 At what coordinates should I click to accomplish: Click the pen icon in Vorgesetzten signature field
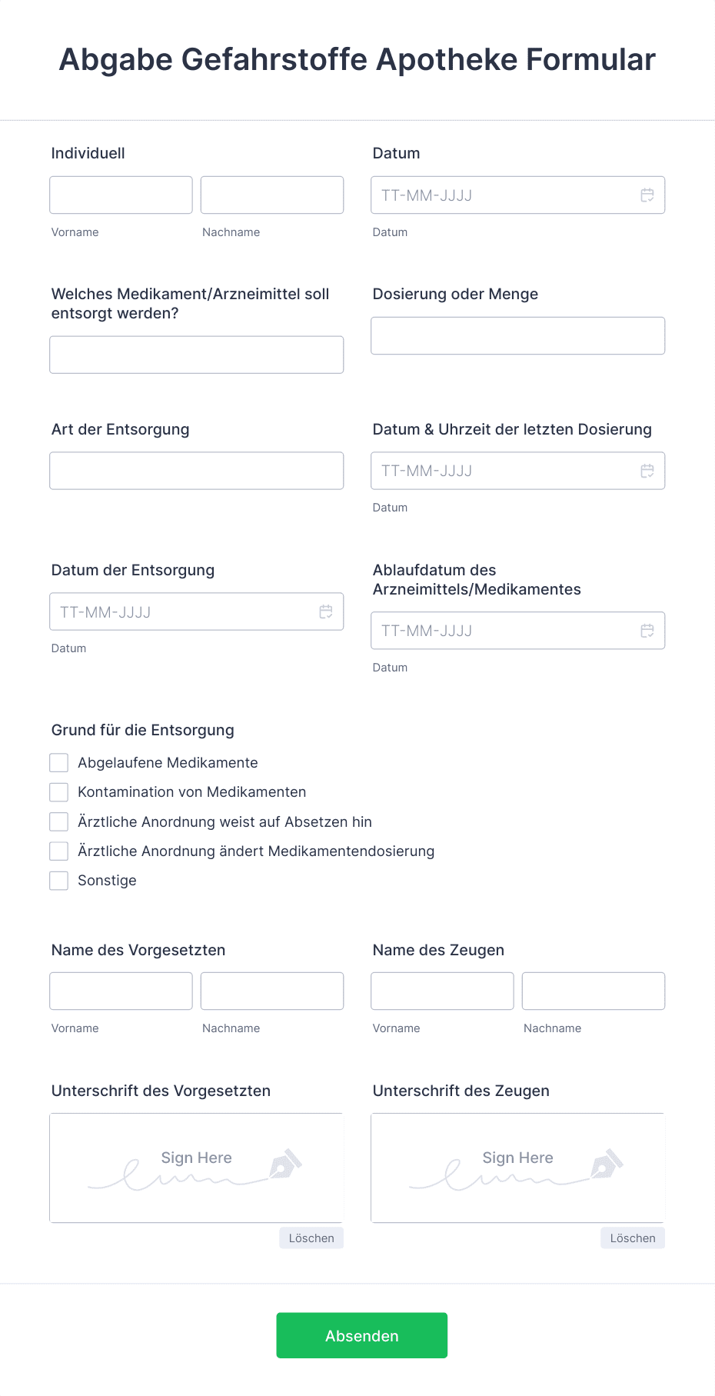coord(285,1165)
